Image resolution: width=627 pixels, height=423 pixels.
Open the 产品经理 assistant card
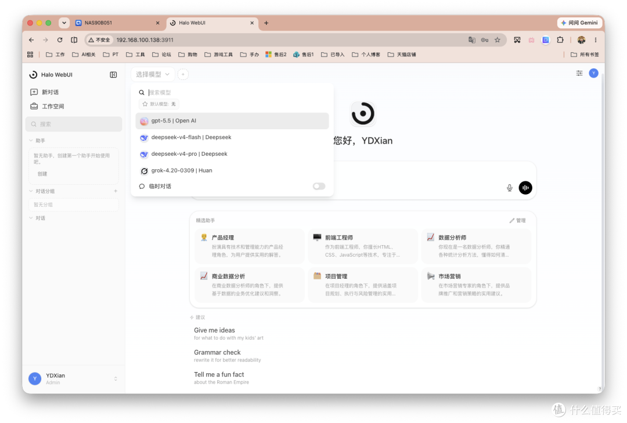(250, 246)
